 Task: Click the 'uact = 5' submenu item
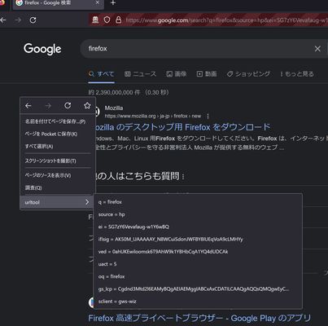coord(198,264)
